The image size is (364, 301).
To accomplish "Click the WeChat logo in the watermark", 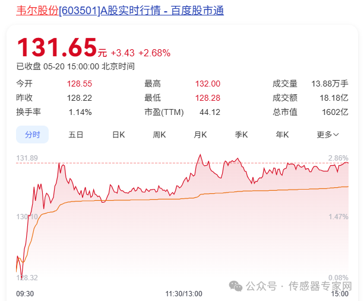I will point(236,286).
